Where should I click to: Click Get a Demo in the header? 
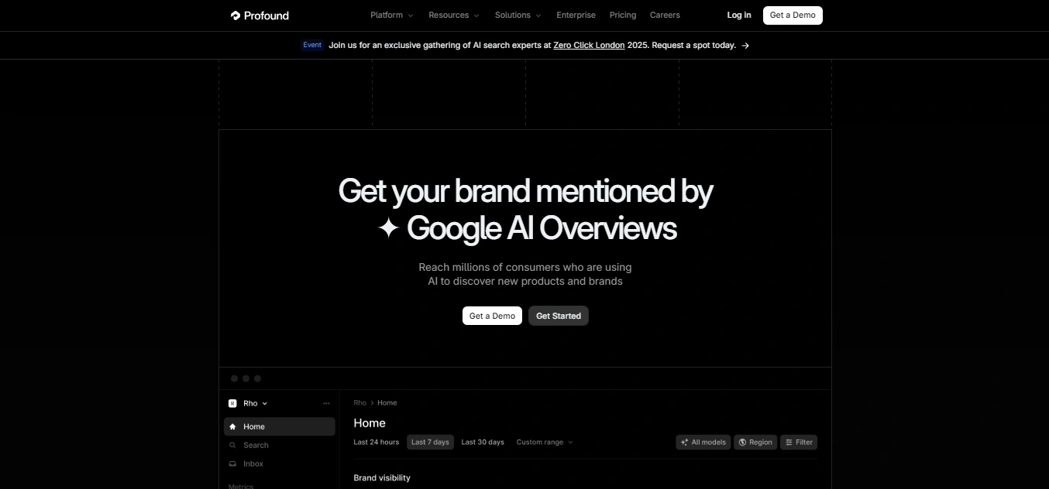[793, 15]
